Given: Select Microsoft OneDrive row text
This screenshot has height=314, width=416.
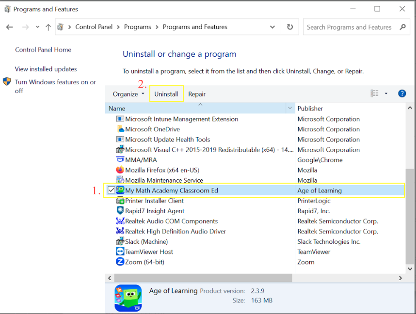Looking at the screenshot, I should [153, 129].
